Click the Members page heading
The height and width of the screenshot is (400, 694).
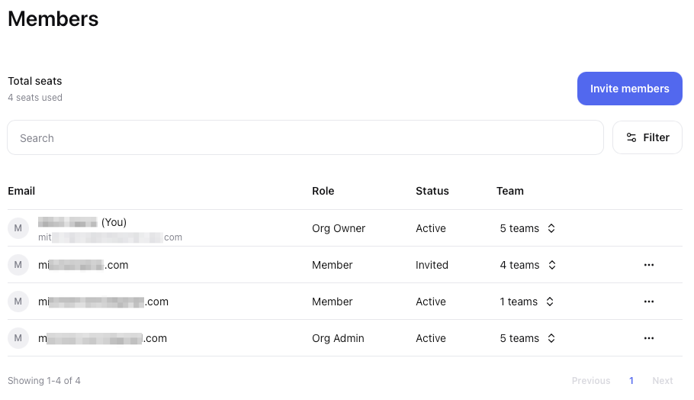(53, 19)
